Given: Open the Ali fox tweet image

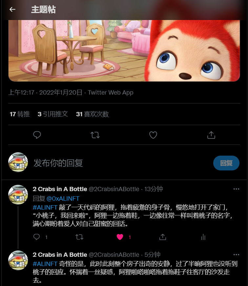Looking at the screenshot, I should point(124,51).
